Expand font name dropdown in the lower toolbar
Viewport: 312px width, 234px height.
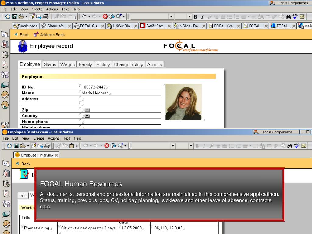tap(173, 146)
